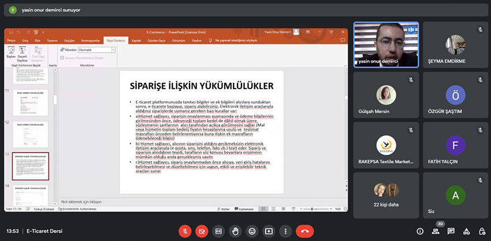Open the meeting details info icon
The image size is (491, 241).
(420, 231)
